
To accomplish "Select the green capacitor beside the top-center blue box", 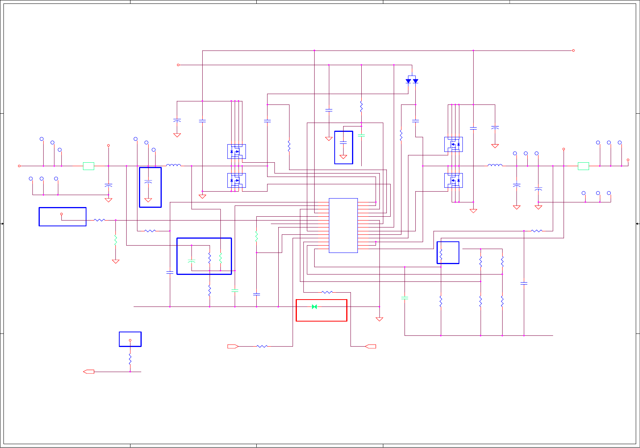I will pos(361,136).
